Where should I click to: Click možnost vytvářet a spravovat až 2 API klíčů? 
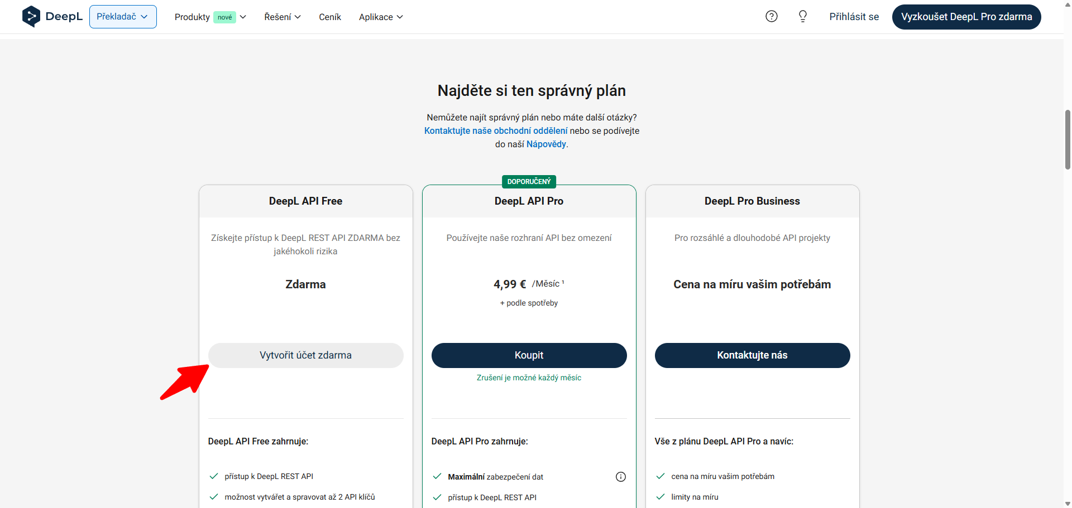point(300,497)
